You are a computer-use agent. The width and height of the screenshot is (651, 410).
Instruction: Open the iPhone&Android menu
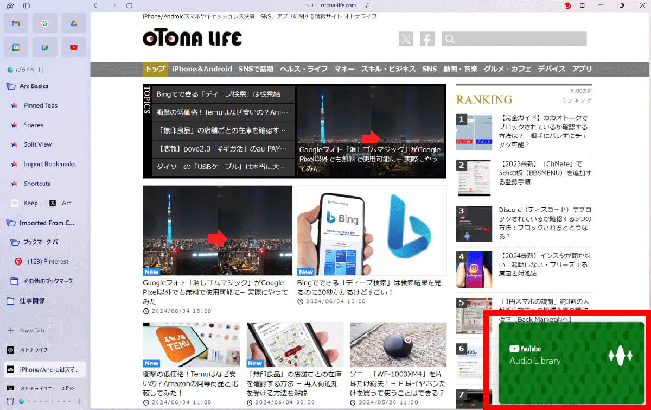point(202,69)
